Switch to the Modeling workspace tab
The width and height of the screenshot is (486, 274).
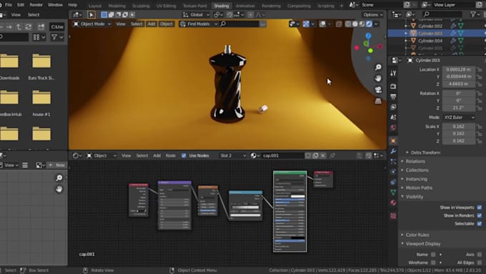(116, 6)
